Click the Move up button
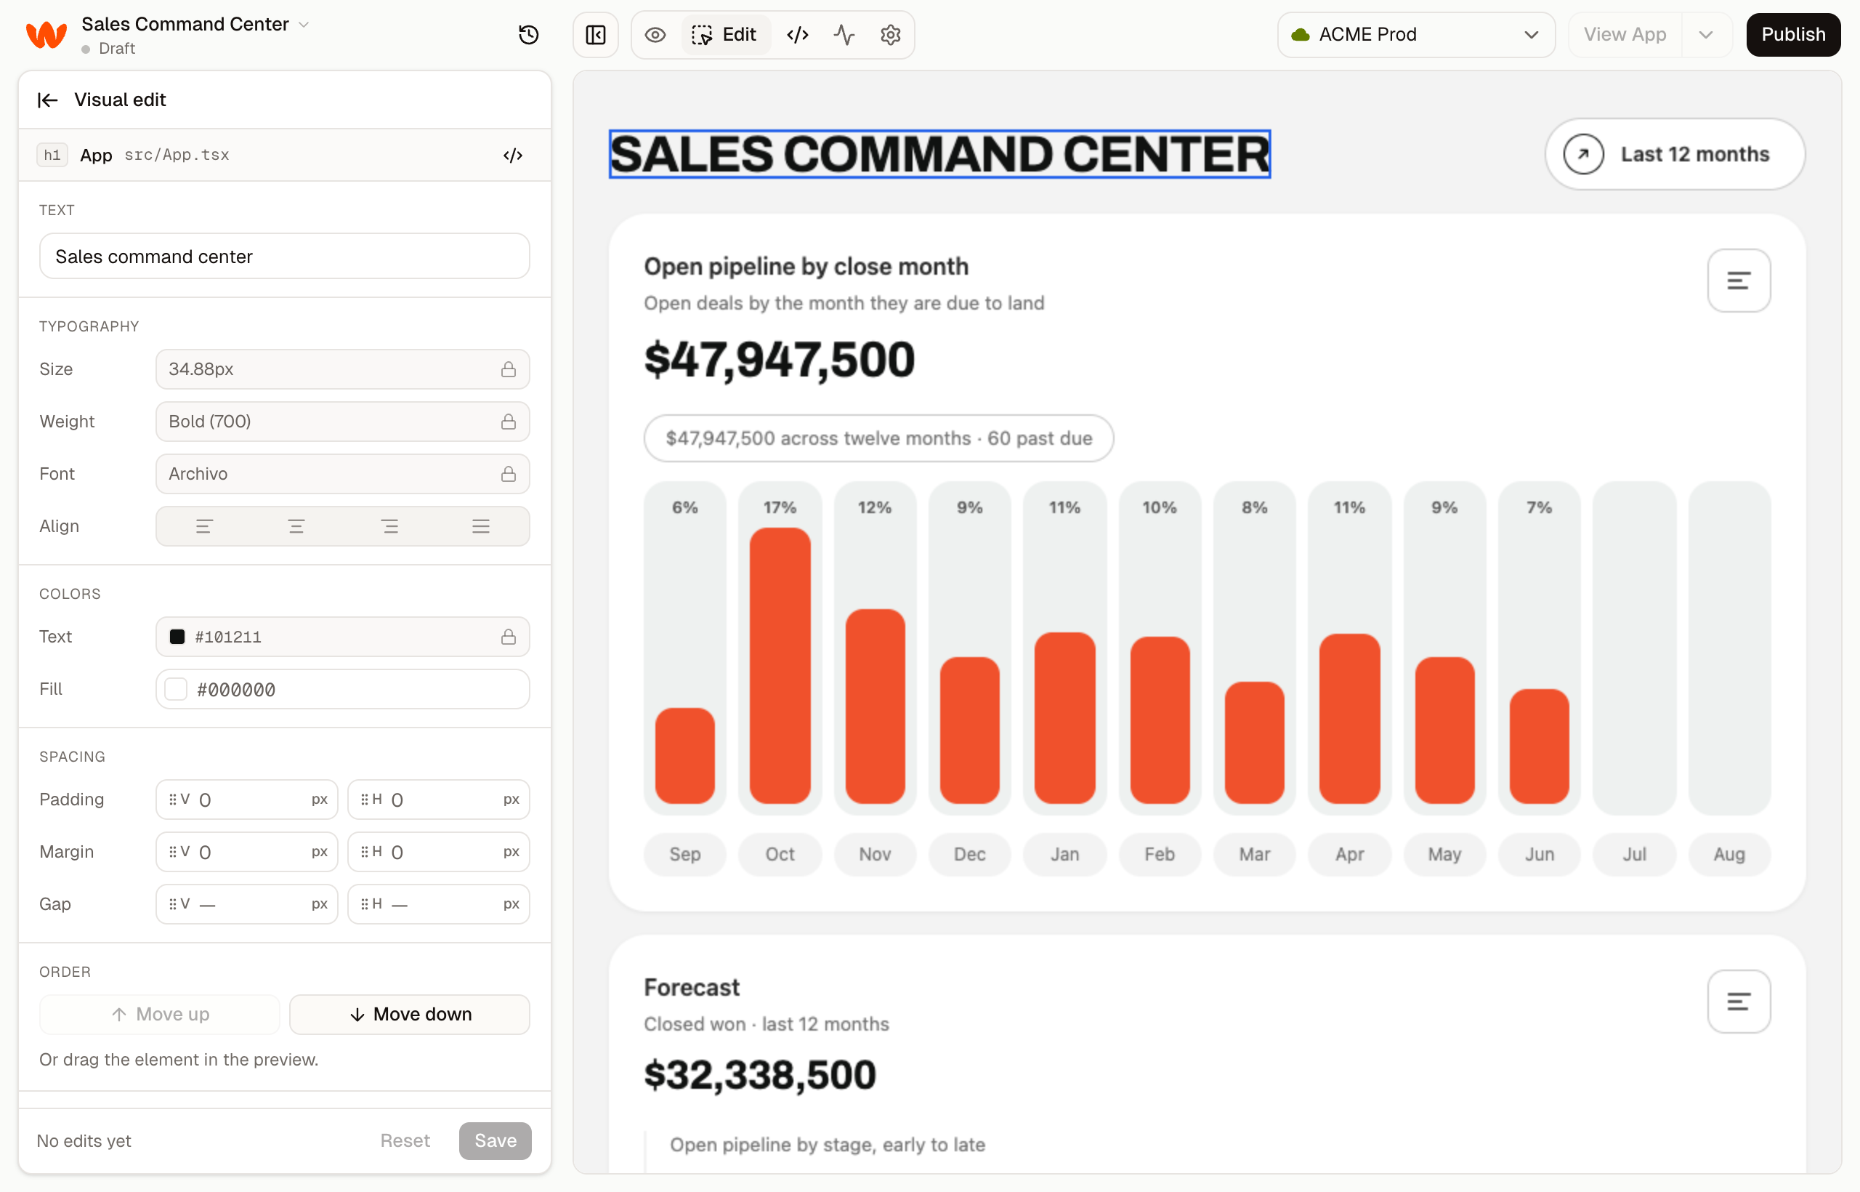The width and height of the screenshot is (1860, 1192). [x=159, y=1014]
